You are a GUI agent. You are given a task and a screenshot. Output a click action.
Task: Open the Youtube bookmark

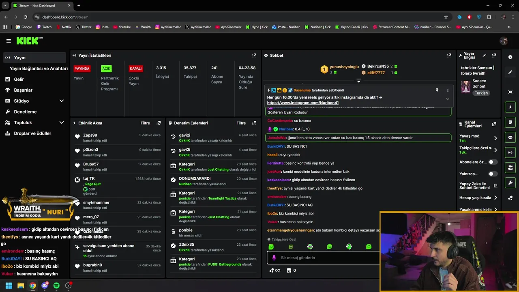coord(122,27)
